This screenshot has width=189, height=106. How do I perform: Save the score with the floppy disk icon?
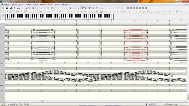pos(10,8)
